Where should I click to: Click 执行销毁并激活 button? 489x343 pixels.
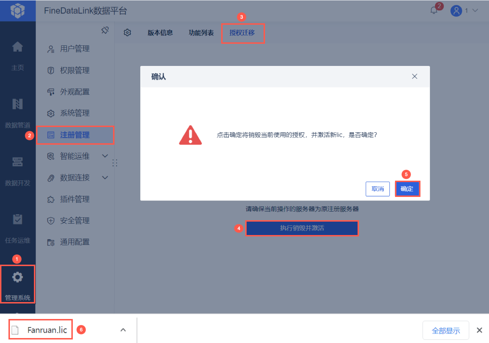(302, 228)
